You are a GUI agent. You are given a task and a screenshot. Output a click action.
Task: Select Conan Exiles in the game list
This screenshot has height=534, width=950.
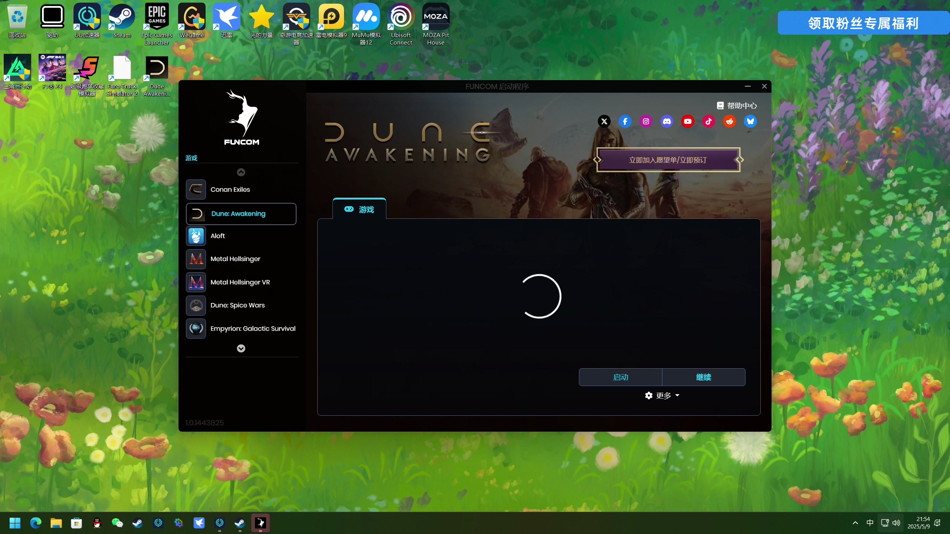point(241,189)
